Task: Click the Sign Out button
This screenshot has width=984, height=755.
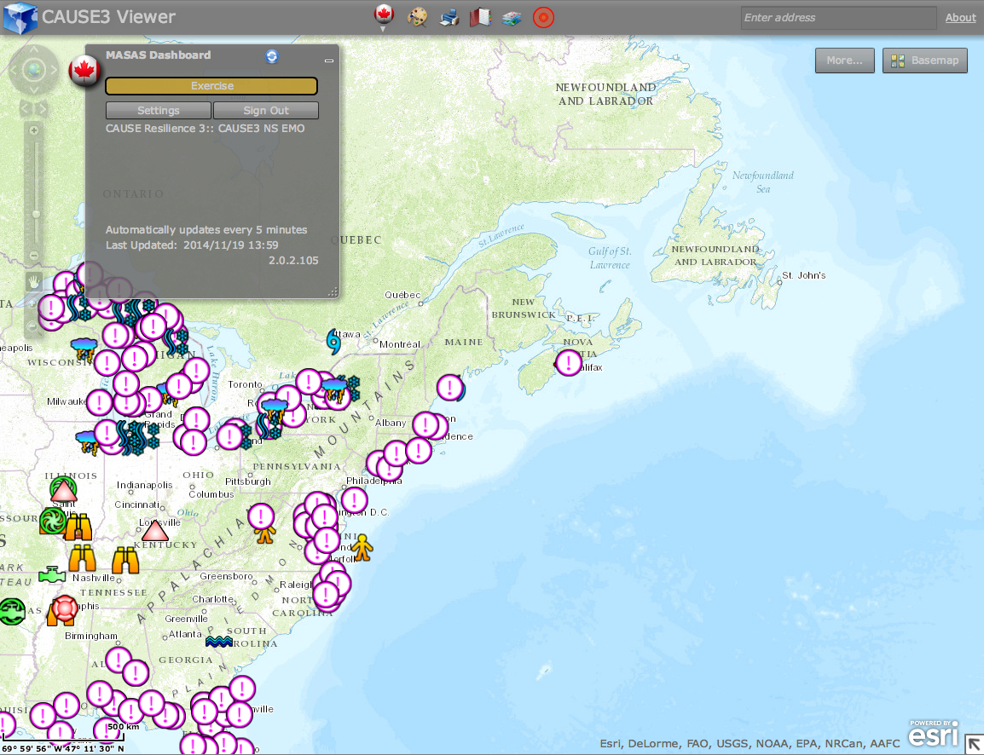Action: pos(266,111)
